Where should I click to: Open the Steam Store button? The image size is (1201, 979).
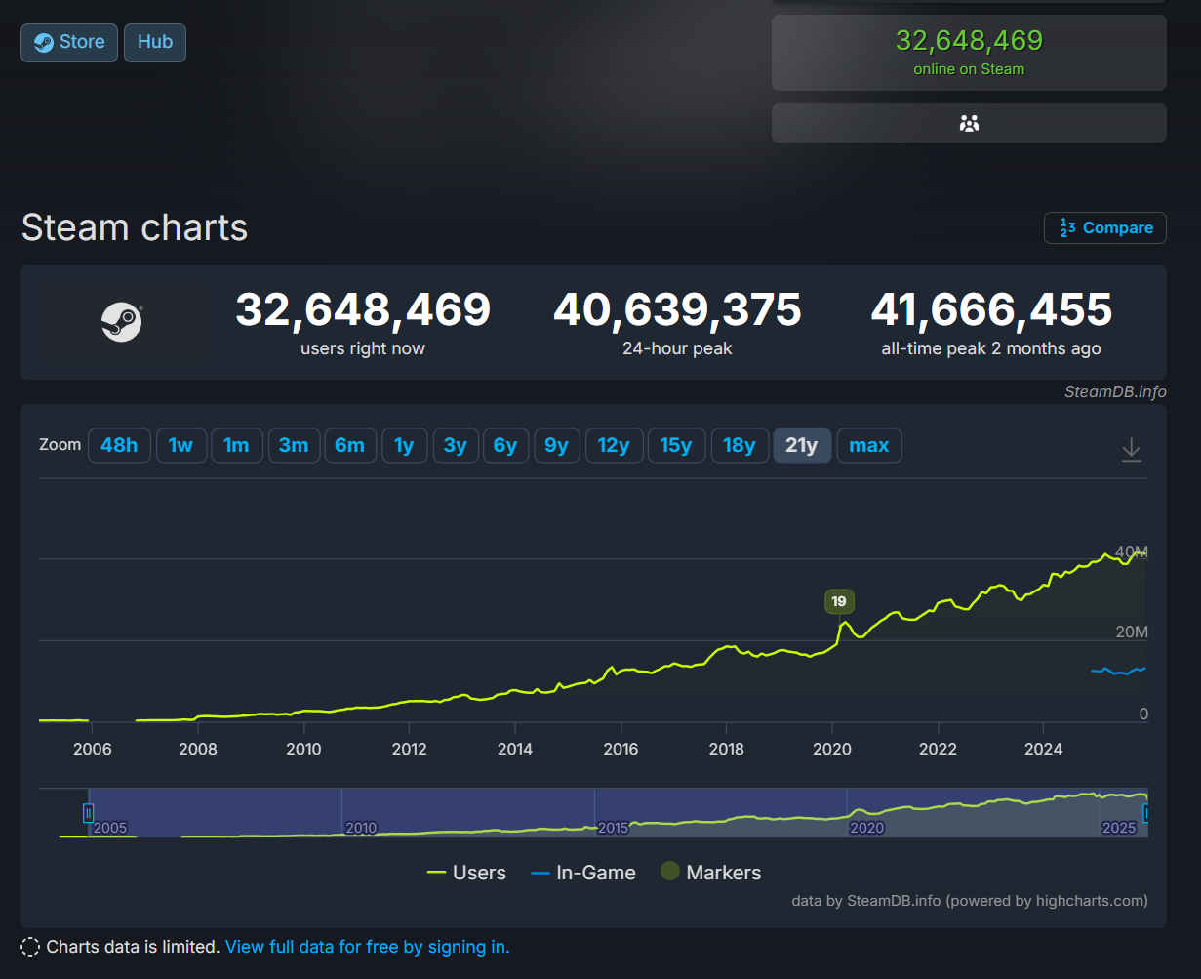[69, 43]
